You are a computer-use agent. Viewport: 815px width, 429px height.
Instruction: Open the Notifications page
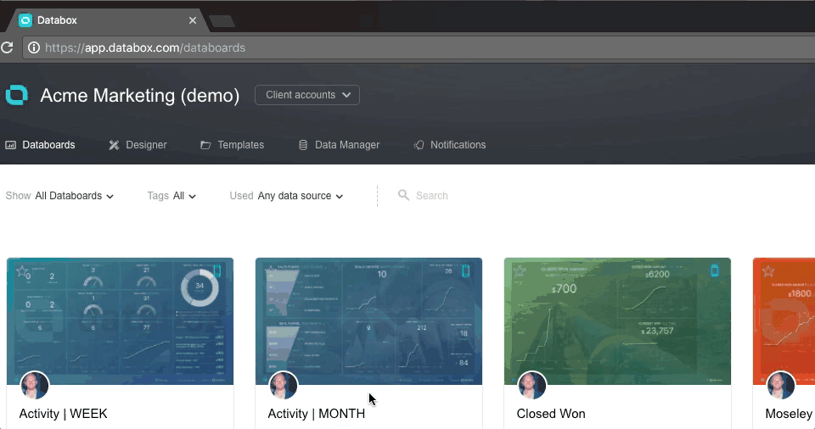tap(449, 145)
